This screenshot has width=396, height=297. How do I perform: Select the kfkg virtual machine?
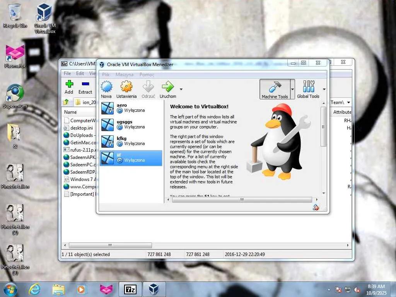131,142
